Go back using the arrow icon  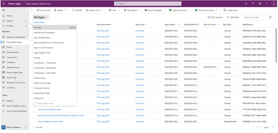pyautogui.click(x=32, y=10)
